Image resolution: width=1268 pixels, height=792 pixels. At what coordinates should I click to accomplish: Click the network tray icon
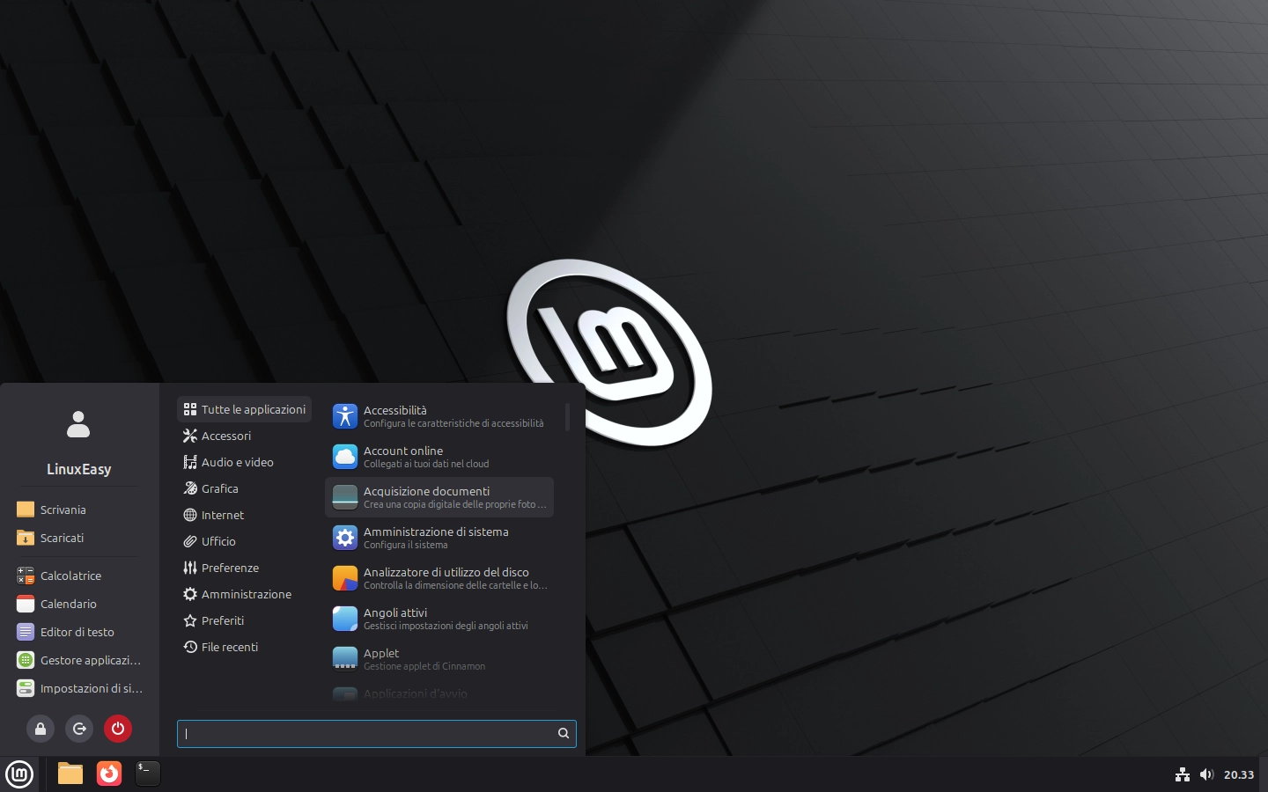1183,774
